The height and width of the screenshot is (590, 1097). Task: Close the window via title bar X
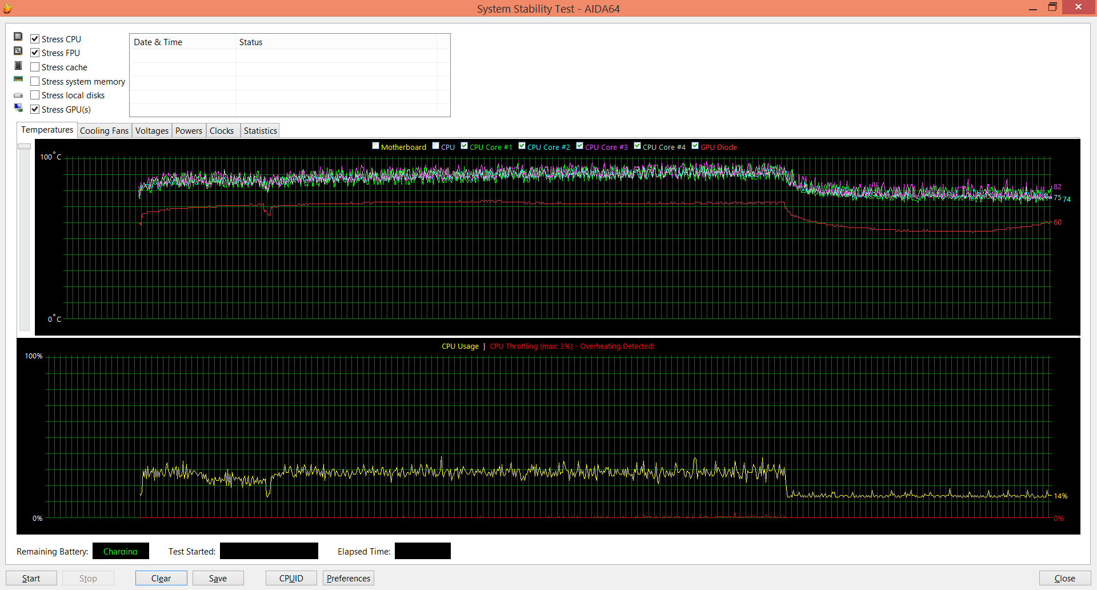[x=1079, y=7]
